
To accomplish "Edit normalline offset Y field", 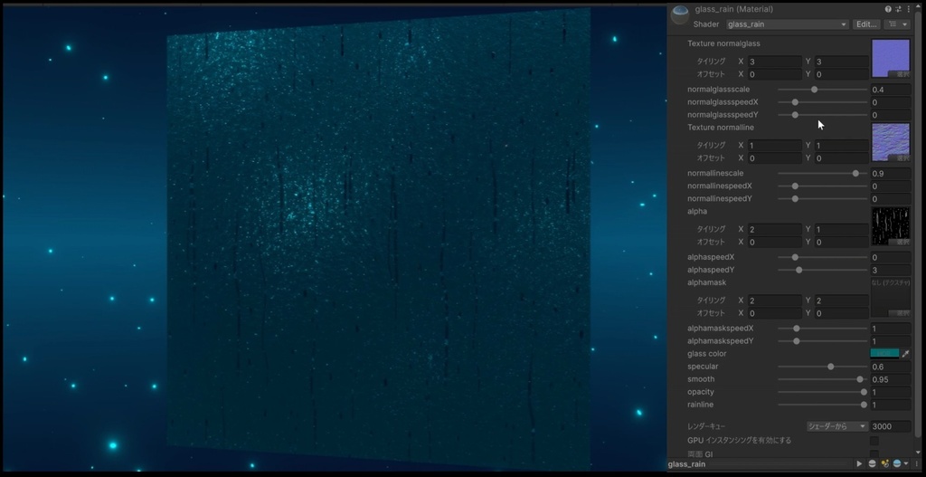I will [841, 158].
